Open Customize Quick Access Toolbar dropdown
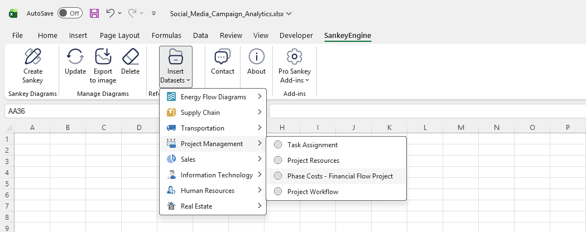This screenshot has height=232, width=586. click(x=153, y=13)
